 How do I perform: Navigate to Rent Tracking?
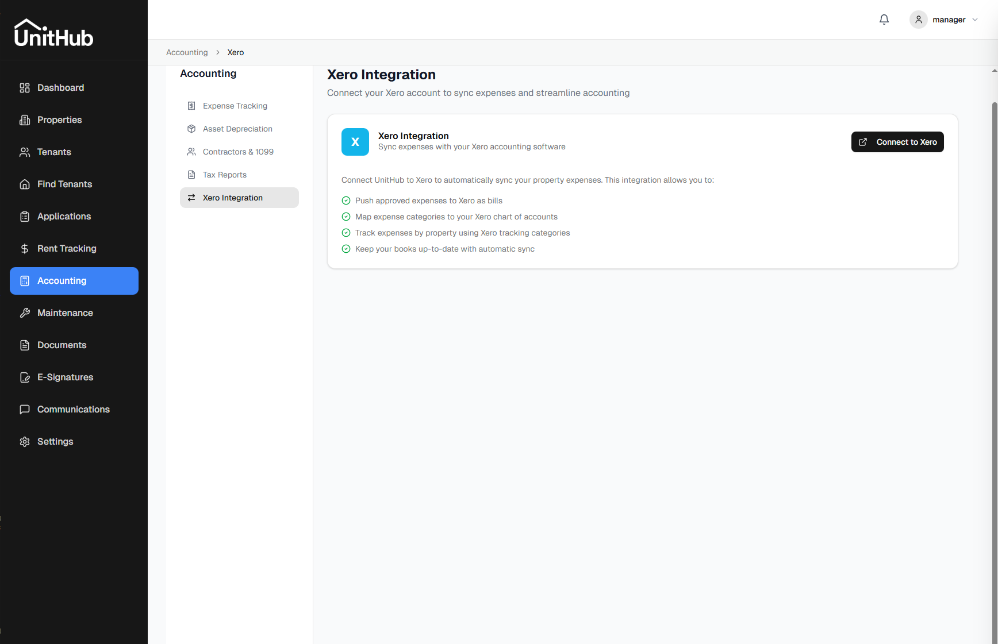click(x=74, y=249)
